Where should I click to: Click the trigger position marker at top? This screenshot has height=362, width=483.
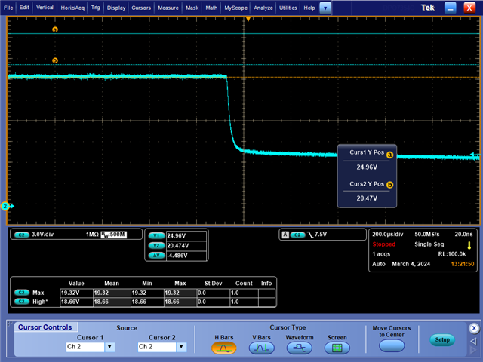[x=248, y=19]
